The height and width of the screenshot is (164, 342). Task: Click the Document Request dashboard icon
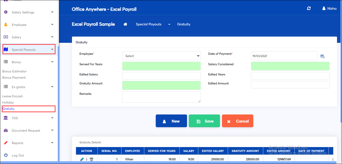pyautogui.click(x=6, y=130)
